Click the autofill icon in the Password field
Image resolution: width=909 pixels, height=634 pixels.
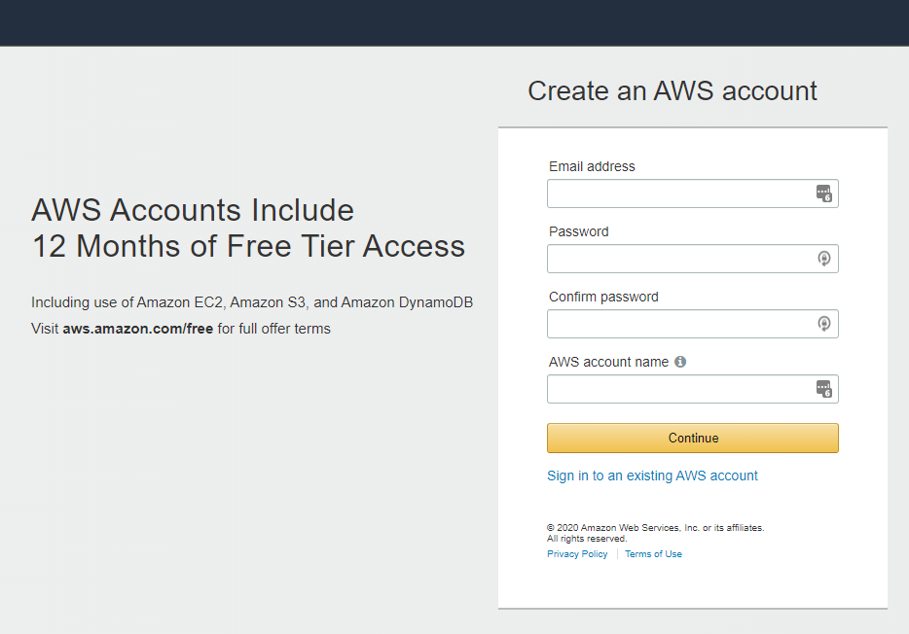coord(823,259)
